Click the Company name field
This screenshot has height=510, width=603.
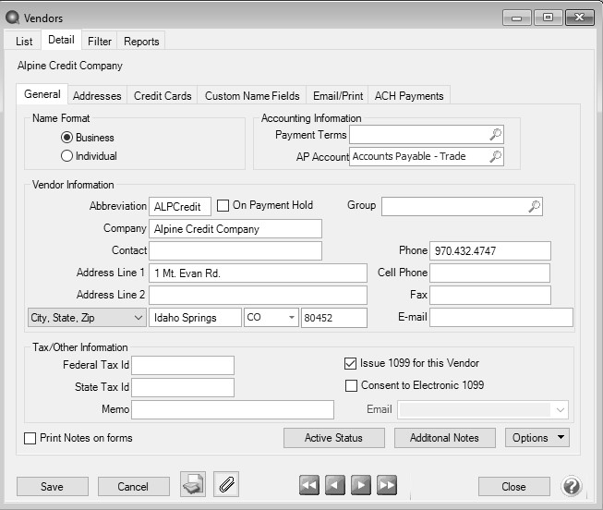click(235, 229)
